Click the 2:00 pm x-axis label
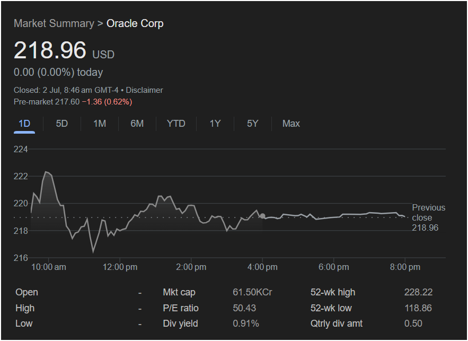The image size is (468, 341). (191, 267)
